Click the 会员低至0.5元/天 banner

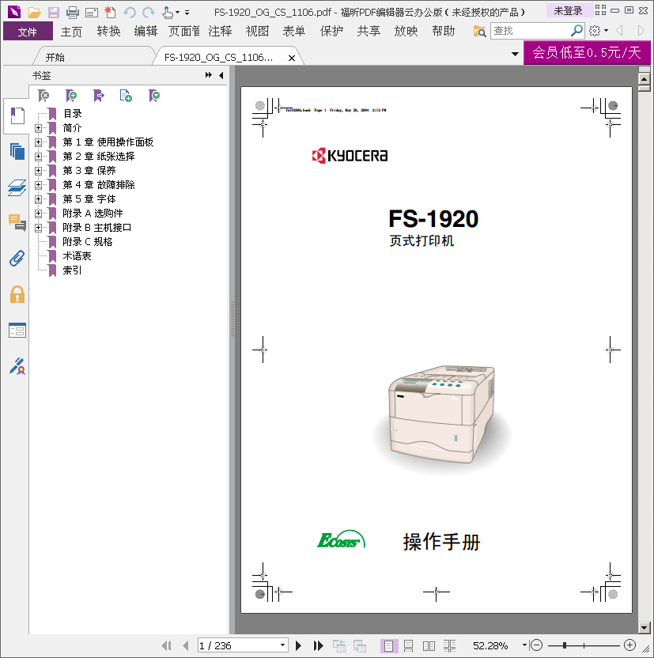587,52
